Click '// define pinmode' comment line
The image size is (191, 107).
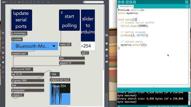pyautogui.click(x=133, y=32)
